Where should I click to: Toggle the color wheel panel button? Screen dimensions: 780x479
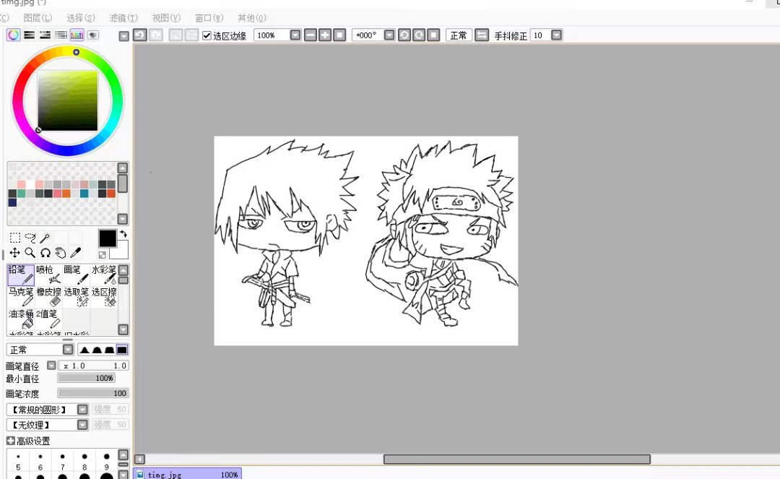[x=13, y=35]
